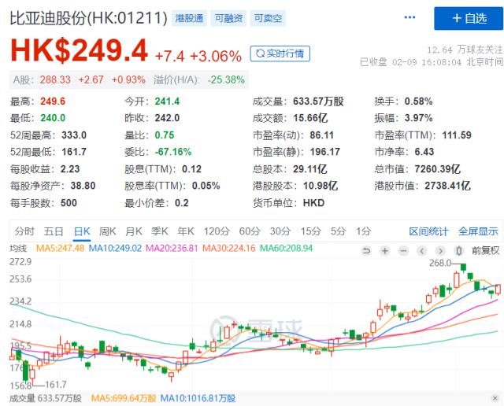The width and height of the screenshot is (504, 406).
Task: Click the 52周最高 value 333.0
Action: point(74,135)
